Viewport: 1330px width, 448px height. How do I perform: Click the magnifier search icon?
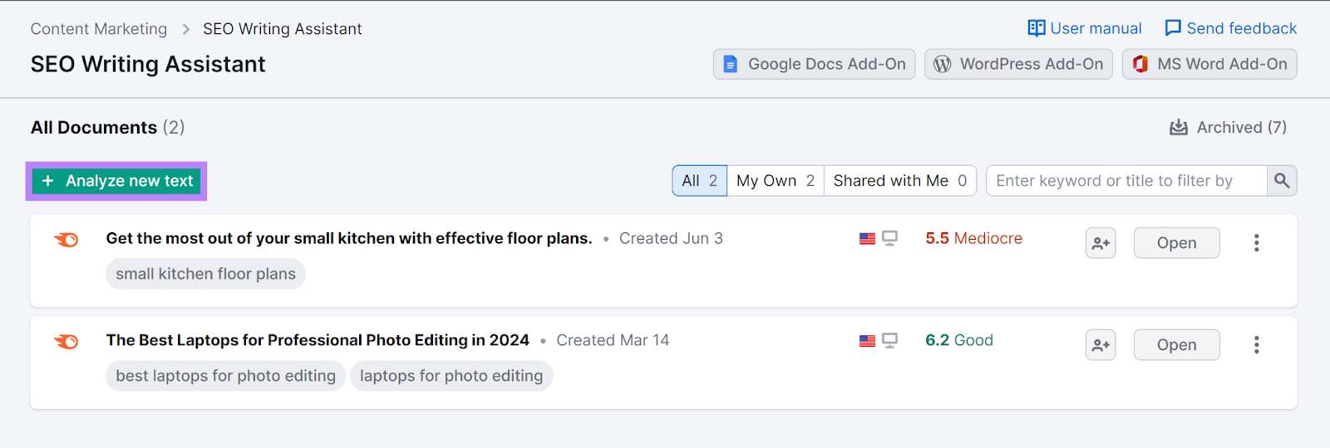pyautogui.click(x=1282, y=181)
